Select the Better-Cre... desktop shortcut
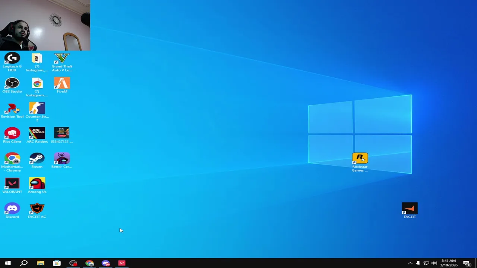The width and height of the screenshot is (477, 268). [62, 160]
